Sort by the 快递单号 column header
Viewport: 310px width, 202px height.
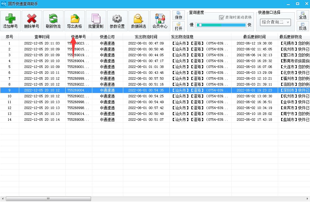78,37
